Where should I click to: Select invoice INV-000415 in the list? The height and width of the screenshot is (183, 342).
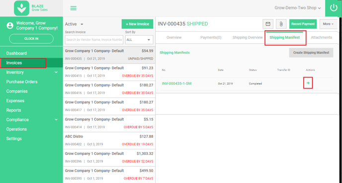point(109,72)
